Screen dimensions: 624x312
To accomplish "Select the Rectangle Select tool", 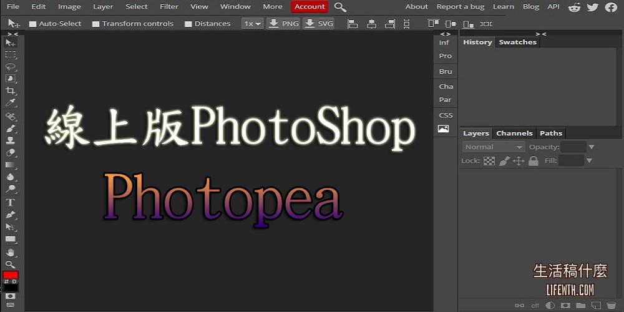I will tap(10, 55).
